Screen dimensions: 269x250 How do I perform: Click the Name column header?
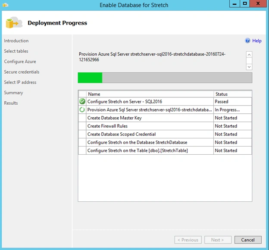(x=150, y=94)
